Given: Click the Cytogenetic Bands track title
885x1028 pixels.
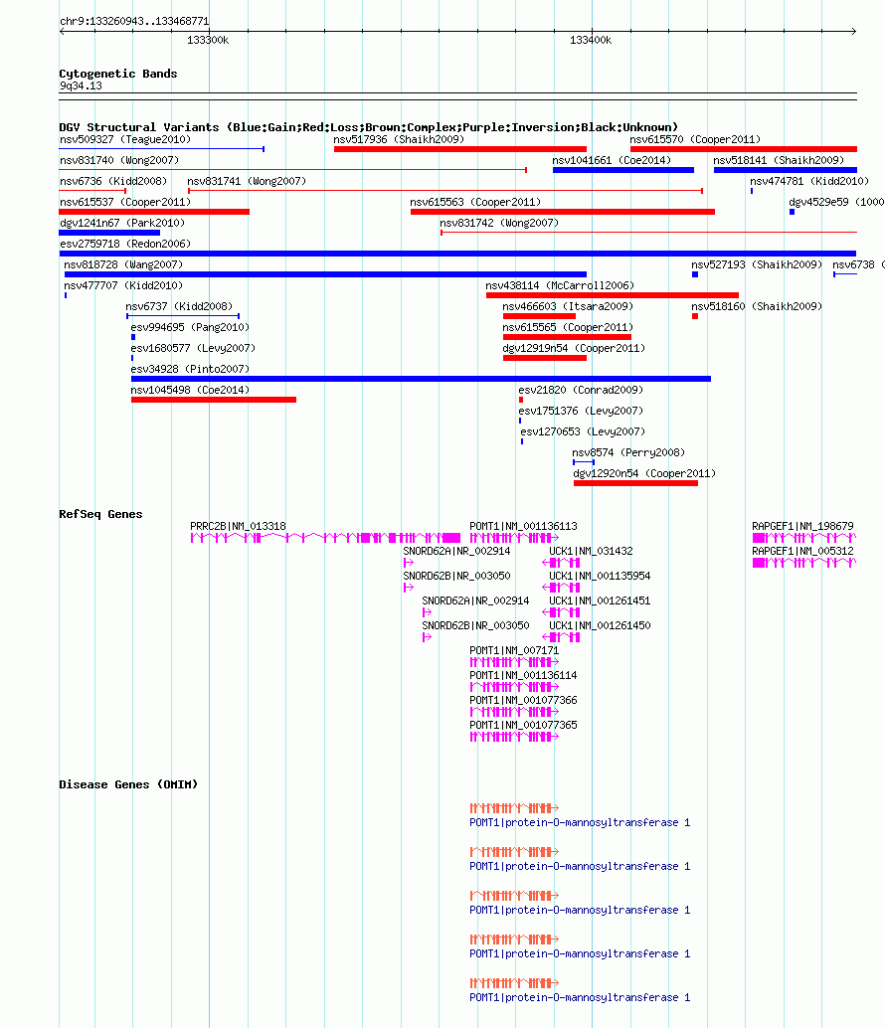Looking at the screenshot, I should [118, 75].
